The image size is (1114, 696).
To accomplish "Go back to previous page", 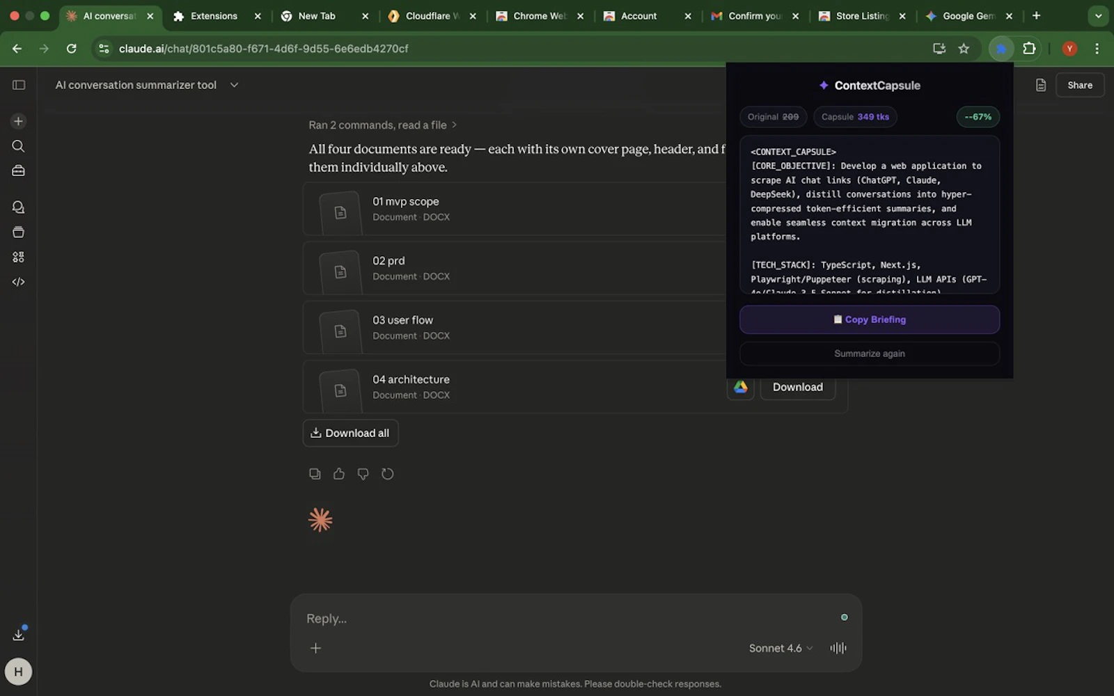I will [x=17, y=49].
